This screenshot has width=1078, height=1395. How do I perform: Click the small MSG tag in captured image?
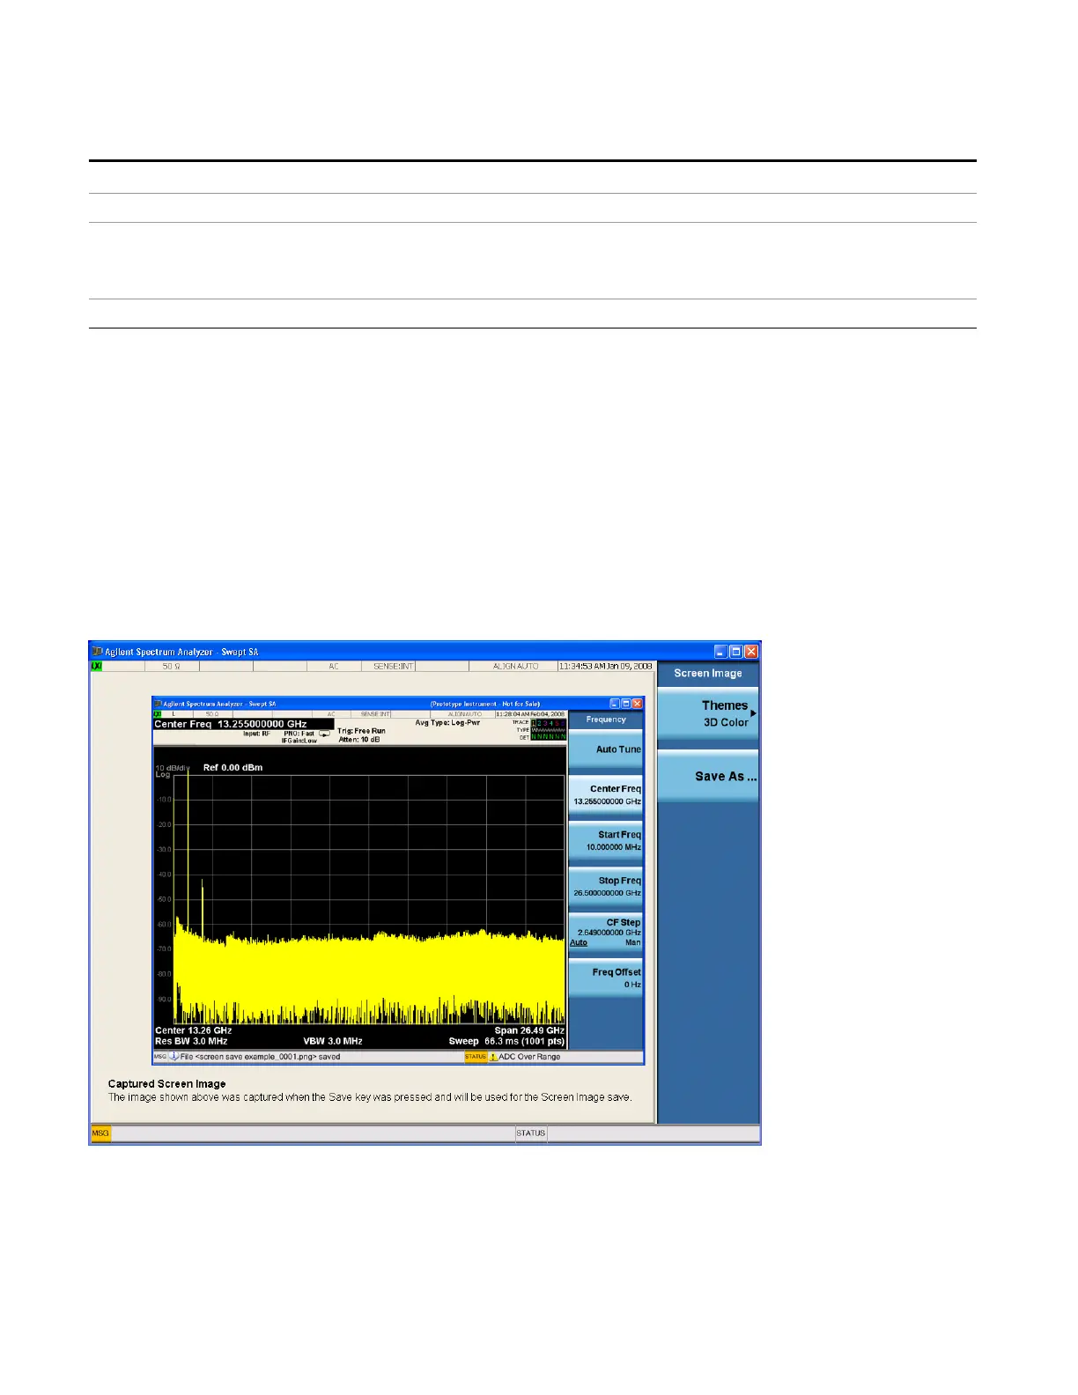[x=160, y=1057]
